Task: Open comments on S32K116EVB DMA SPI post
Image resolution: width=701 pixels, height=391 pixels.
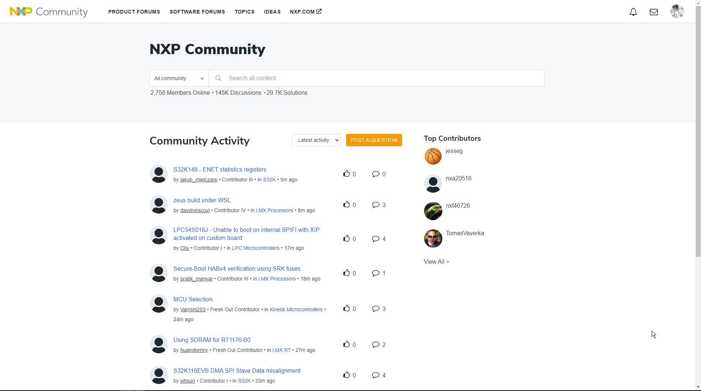Action: click(x=376, y=375)
